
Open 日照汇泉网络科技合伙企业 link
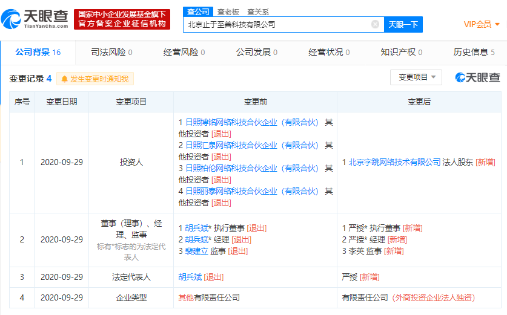(252, 145)
